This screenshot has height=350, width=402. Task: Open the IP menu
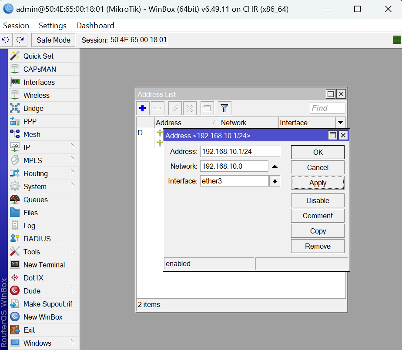pyautogui.click(x=44, y=147)
